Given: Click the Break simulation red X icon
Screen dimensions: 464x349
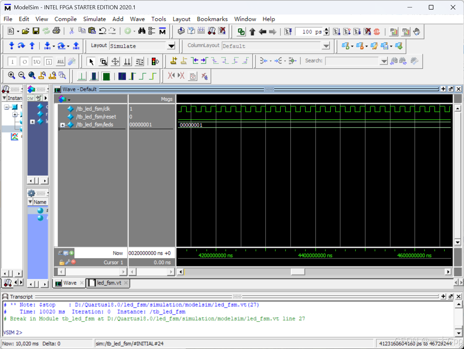Looking at the screenshot, I should [367, 32].
